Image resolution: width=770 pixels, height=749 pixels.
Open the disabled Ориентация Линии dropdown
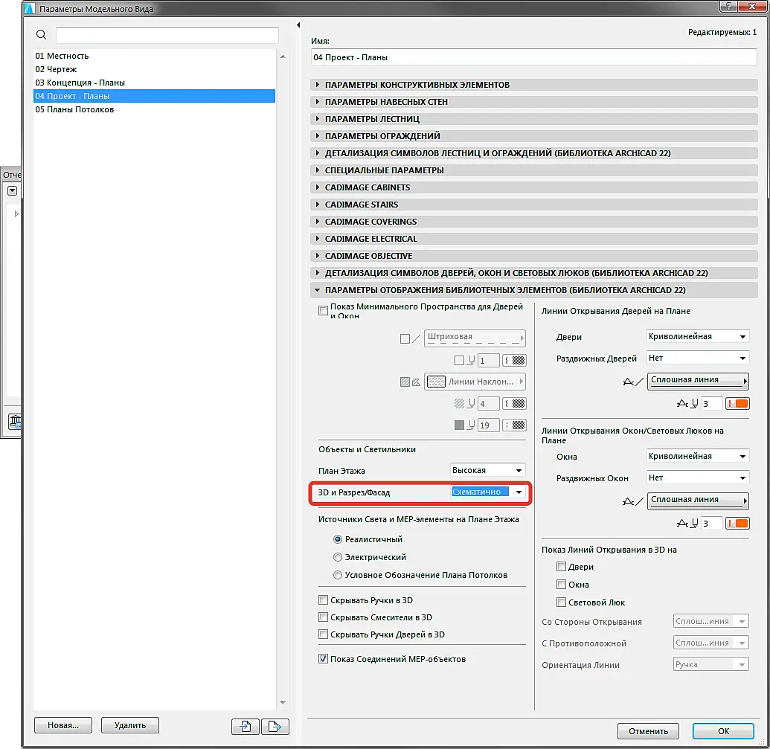point(710,664)
